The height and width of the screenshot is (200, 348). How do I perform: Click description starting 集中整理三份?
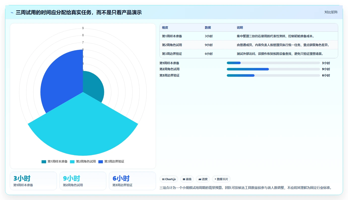click(275, 36)
